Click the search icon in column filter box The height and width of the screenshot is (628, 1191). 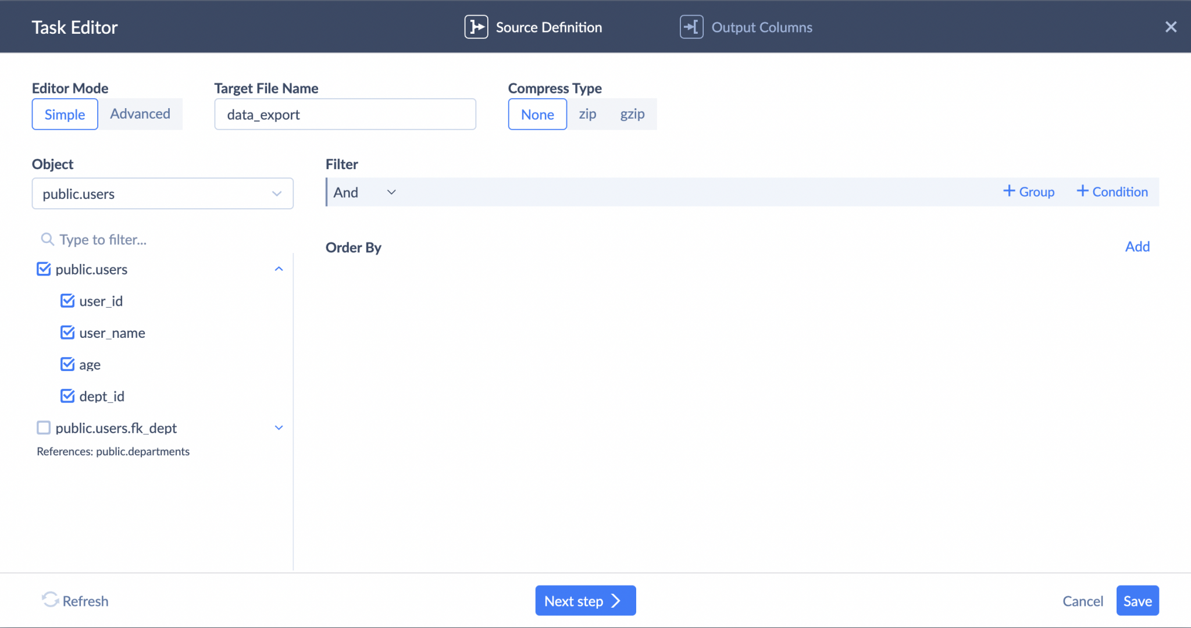47,239
